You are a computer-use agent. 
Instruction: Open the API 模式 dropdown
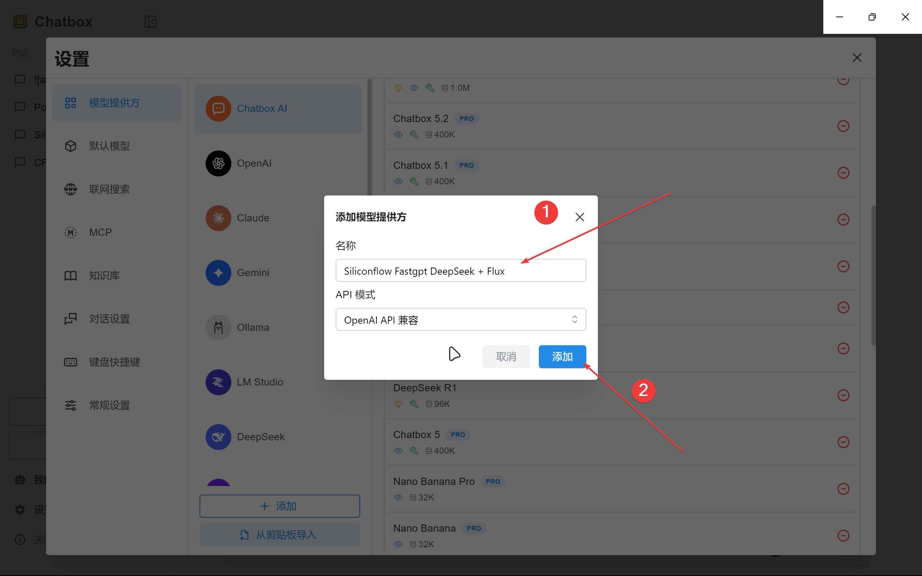[x=460, y=320]
